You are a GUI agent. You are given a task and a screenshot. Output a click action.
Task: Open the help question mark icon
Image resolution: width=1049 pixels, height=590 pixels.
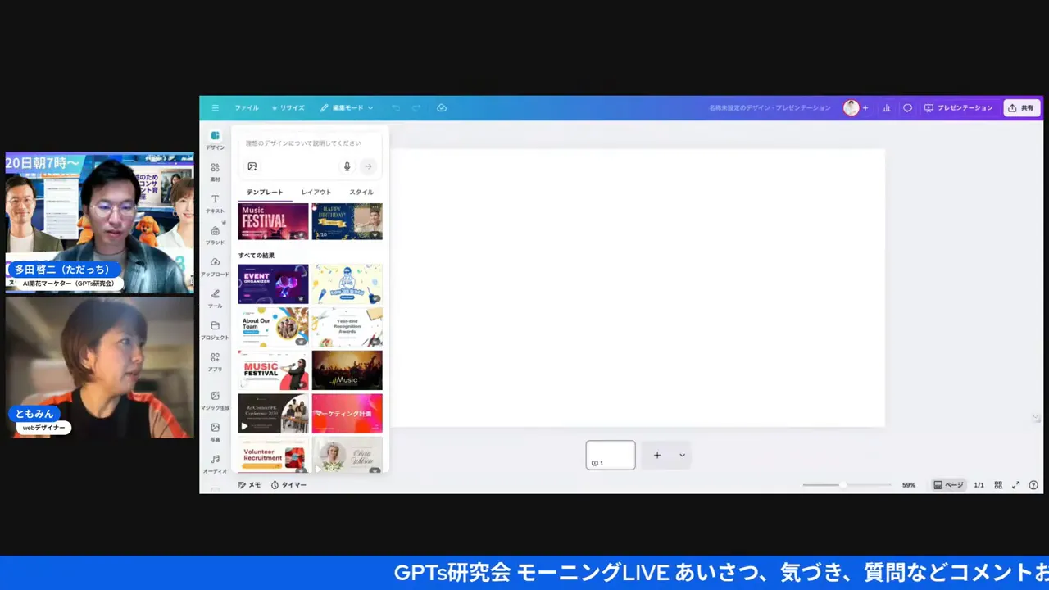[x=1033, y=485]
